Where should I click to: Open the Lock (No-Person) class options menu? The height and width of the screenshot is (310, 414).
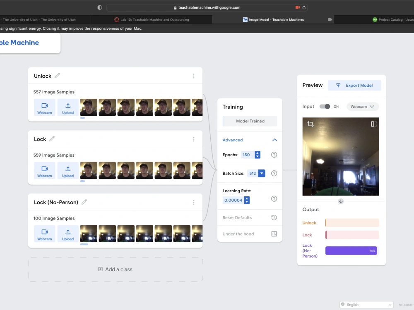tap(193, 202)
